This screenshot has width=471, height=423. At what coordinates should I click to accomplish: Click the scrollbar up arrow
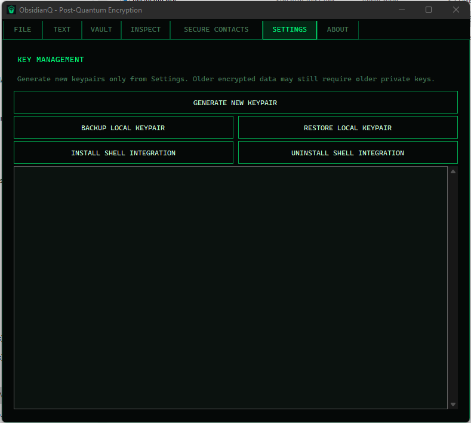click(453, 171)
